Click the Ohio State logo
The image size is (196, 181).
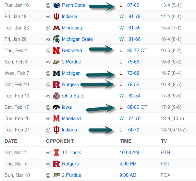57,96
